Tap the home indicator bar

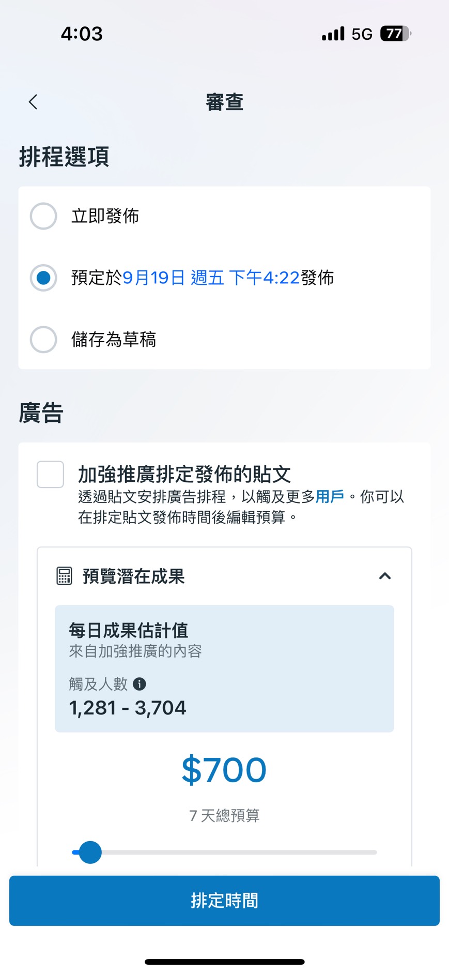(224, 962)
